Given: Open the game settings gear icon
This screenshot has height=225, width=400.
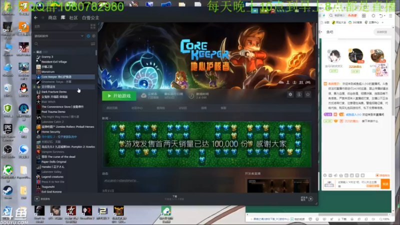Looking at the screenshot, I should pyautogui.click(x=290, y=94).
